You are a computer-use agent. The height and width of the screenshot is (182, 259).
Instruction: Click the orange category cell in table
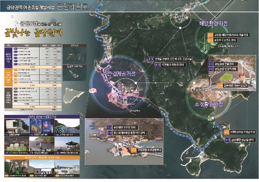[8, 77]
